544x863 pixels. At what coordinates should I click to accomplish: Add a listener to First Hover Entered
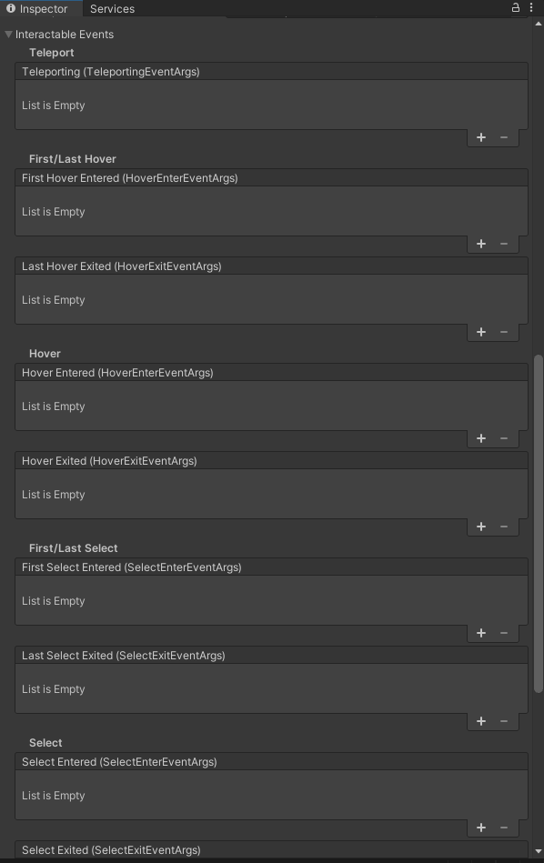[481, 244]
